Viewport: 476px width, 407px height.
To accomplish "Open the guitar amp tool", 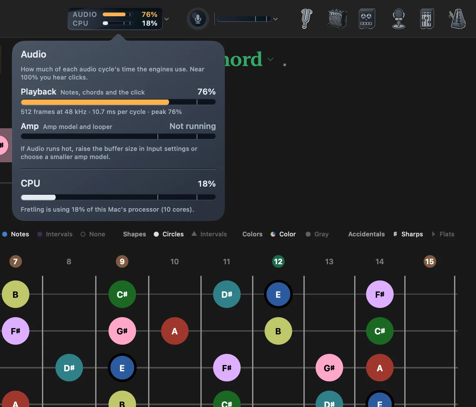I will pyautogui.click(x=337, y=19).
